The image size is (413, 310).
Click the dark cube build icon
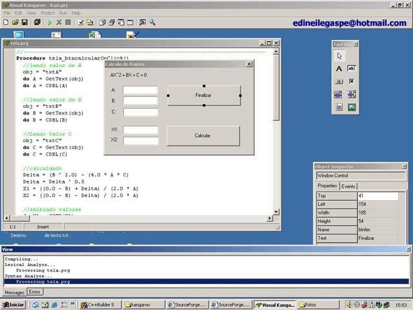tap(37, 23)
